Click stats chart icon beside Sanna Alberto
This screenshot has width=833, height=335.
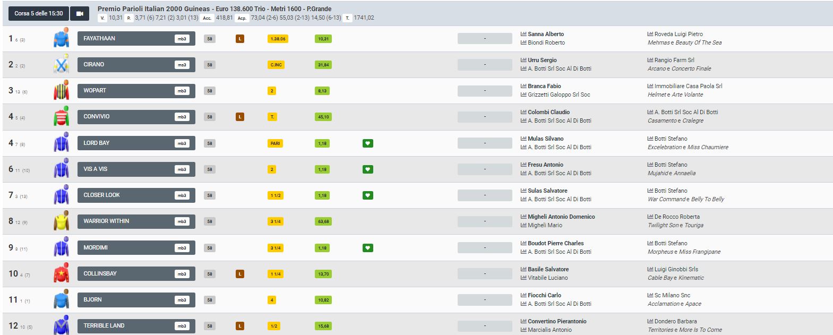pyautogui.click(x=523, y=34)
